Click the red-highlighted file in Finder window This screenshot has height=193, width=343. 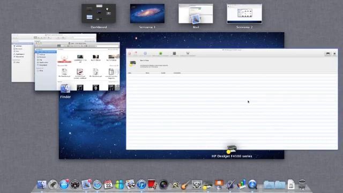tap(64, 59)
